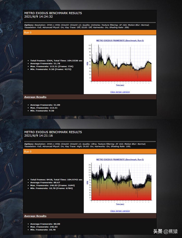Click chart title link in Extreme quality report

click(120, 40)
